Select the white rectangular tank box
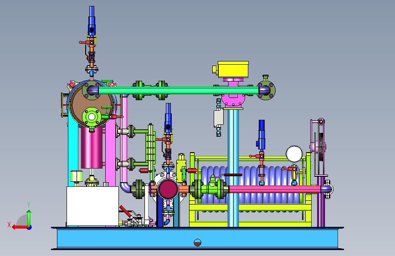Viewport: 395px width, 256px height. click(92, 206)
